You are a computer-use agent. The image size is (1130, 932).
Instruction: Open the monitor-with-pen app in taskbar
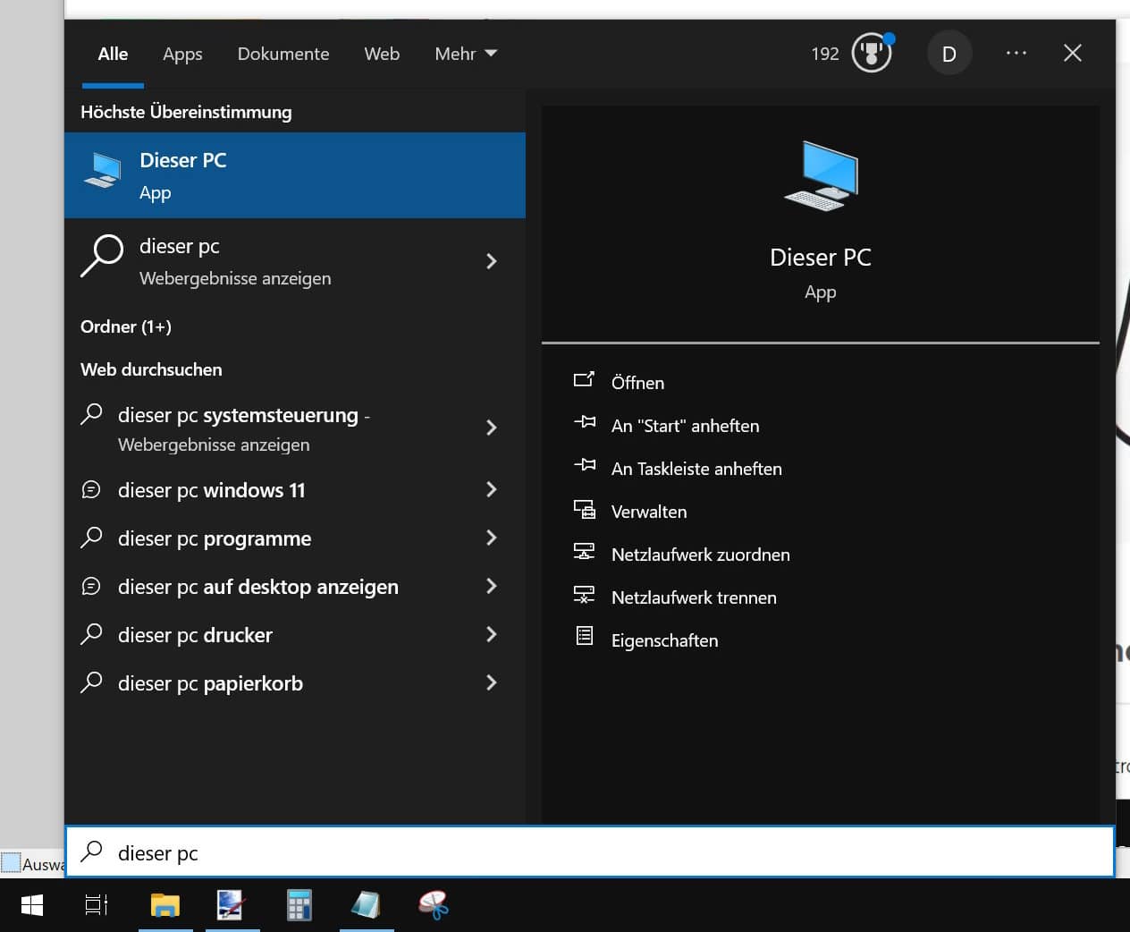pos(232,905)
